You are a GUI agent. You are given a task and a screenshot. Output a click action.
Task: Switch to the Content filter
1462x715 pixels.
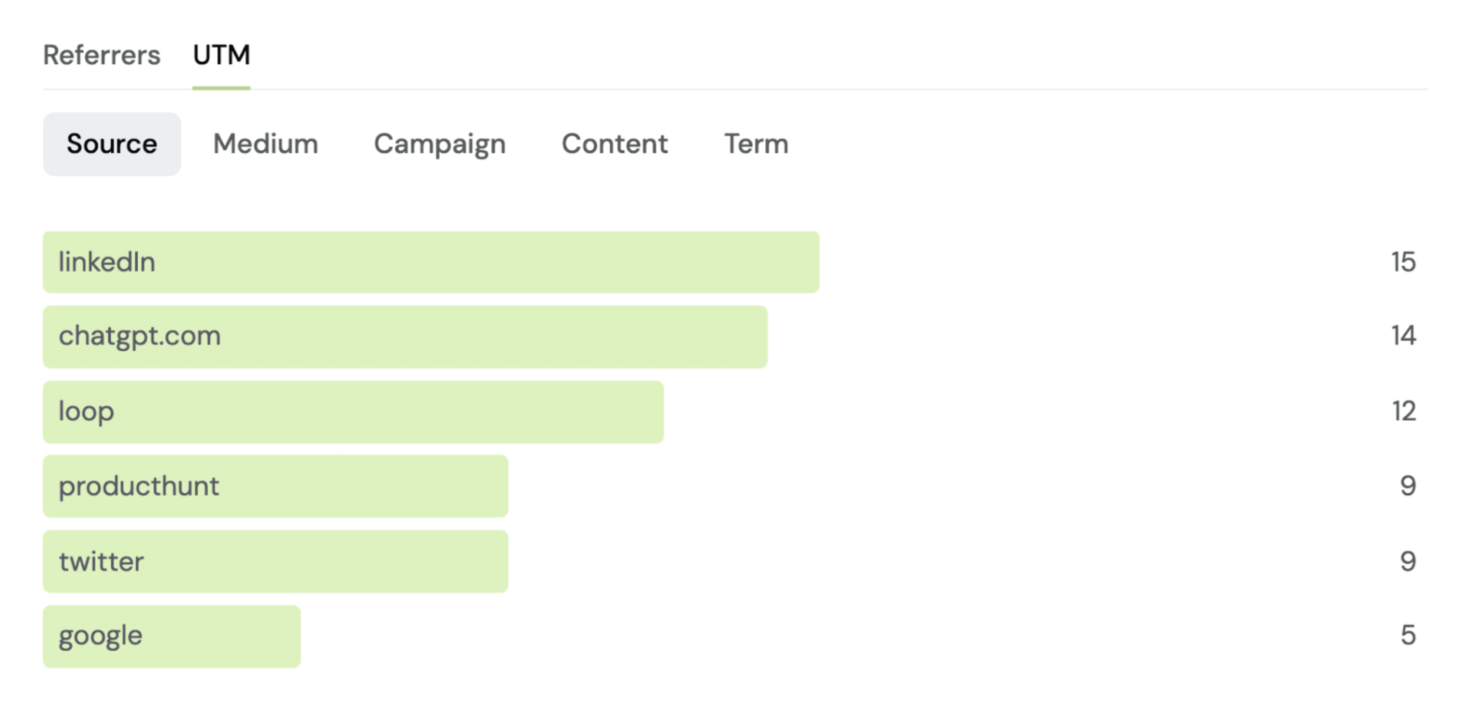pos(615,143)
